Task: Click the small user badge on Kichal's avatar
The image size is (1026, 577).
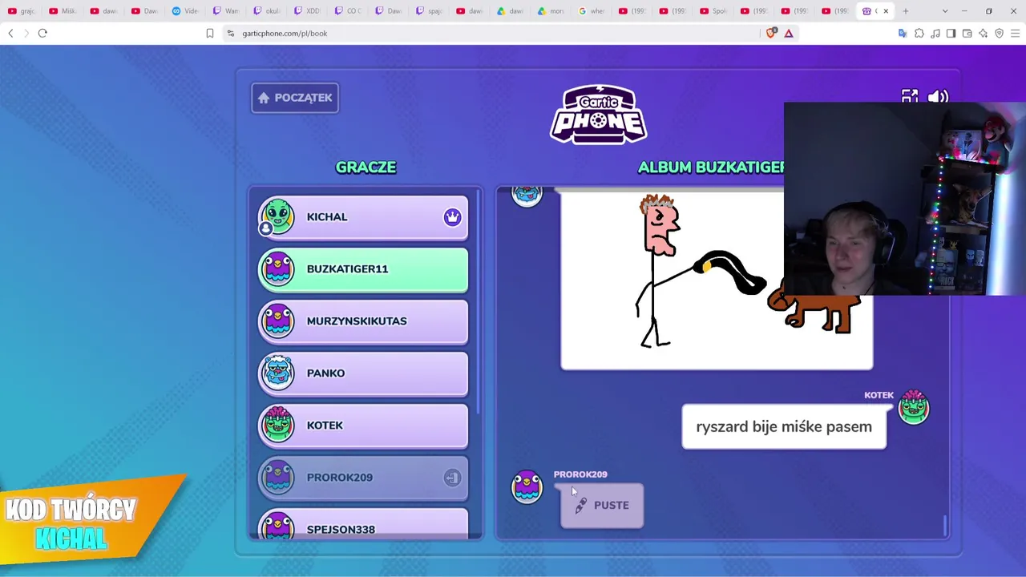Action: pos(265,229)
